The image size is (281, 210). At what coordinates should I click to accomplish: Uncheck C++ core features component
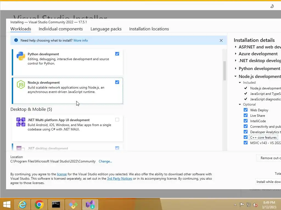(246, 137)
